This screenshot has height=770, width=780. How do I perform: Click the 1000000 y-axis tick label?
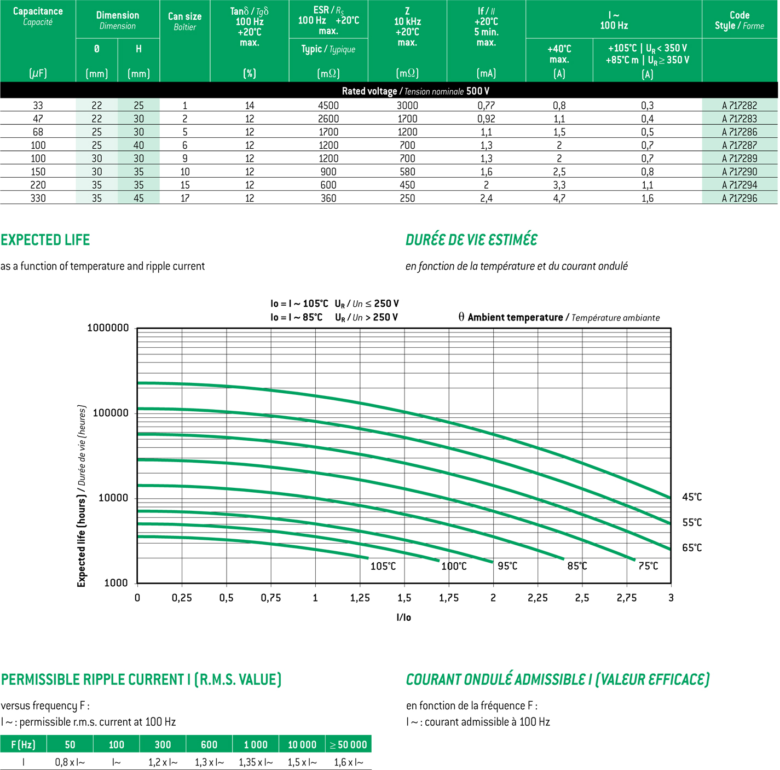point(108,328)
